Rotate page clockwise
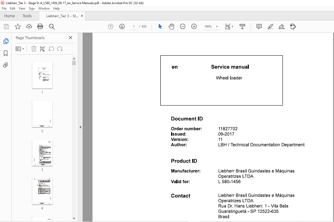The image size is (334, 222). [x=60, y=49]
